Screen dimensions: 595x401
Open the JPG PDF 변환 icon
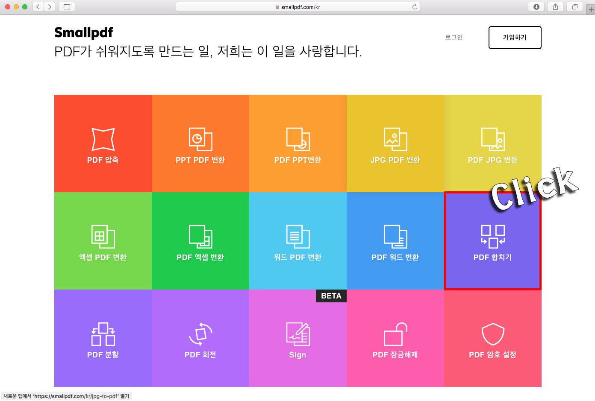(395, 139)
